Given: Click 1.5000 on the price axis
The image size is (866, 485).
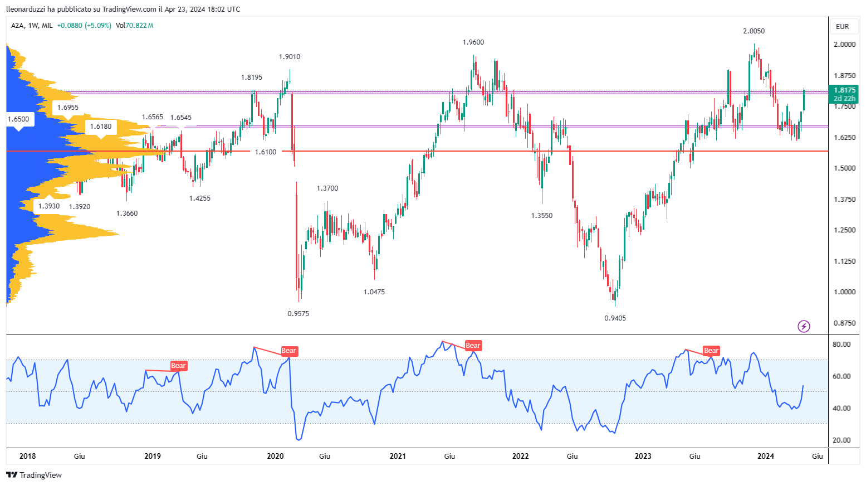Looking at the screenshot, I should click(x=844, y=168).
